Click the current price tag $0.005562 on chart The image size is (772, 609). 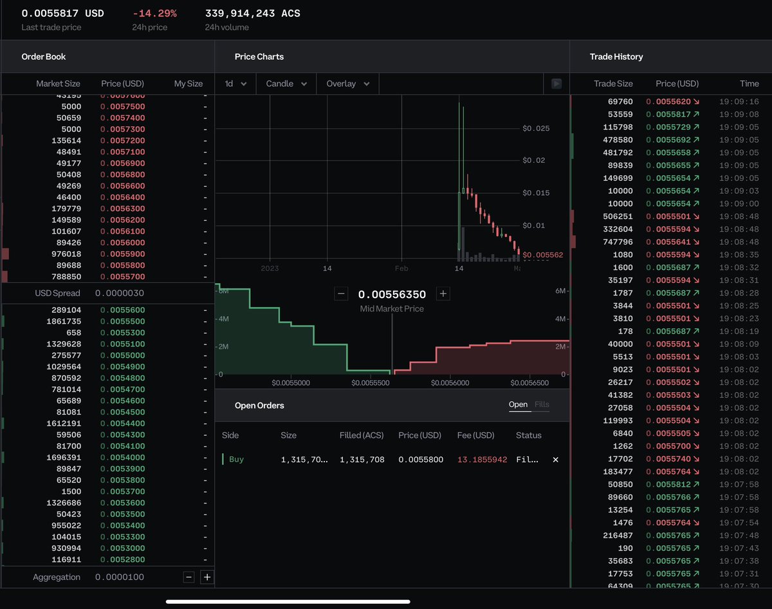pyautogui.click(x=542, y=255)
